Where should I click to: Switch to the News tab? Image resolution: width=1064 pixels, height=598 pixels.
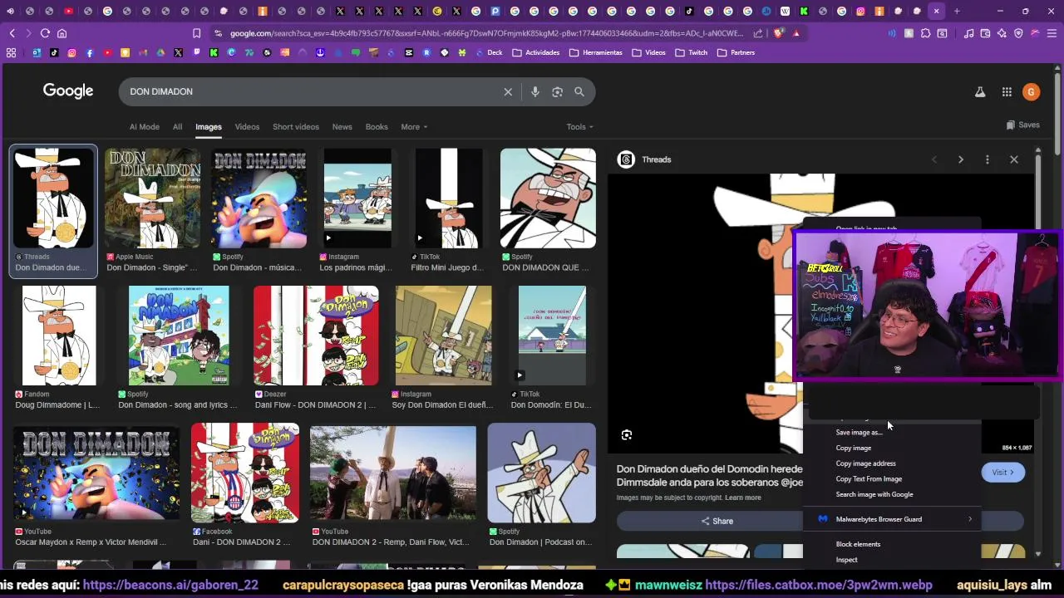pyautogui.click(x=342, y=127)
